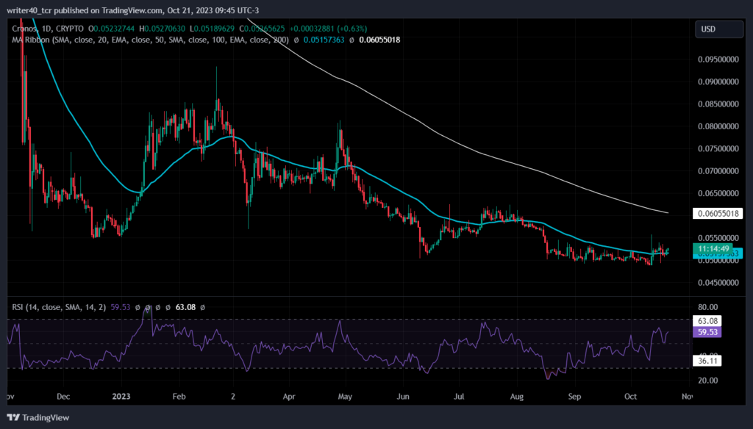Click the open price O0.05232744 value
The height and width of the screenshot is (429, 753).
click(x=112, y=29)
